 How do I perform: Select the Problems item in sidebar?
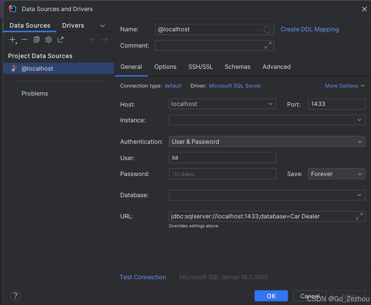click(x=35, y=93)
